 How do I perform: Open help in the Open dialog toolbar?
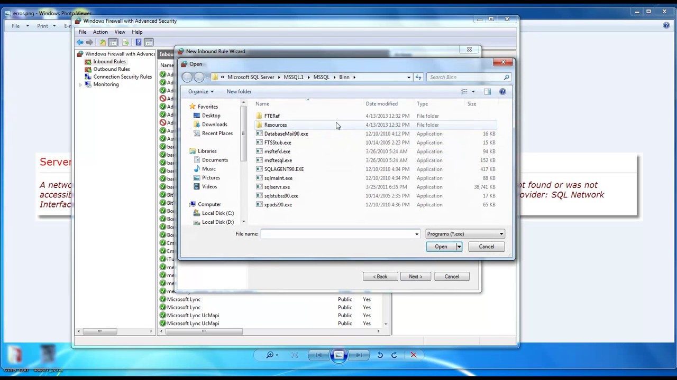[502, 92]
